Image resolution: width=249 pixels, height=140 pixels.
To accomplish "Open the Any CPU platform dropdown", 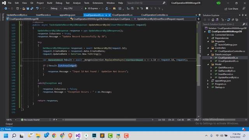I will (x=73, y=9).
